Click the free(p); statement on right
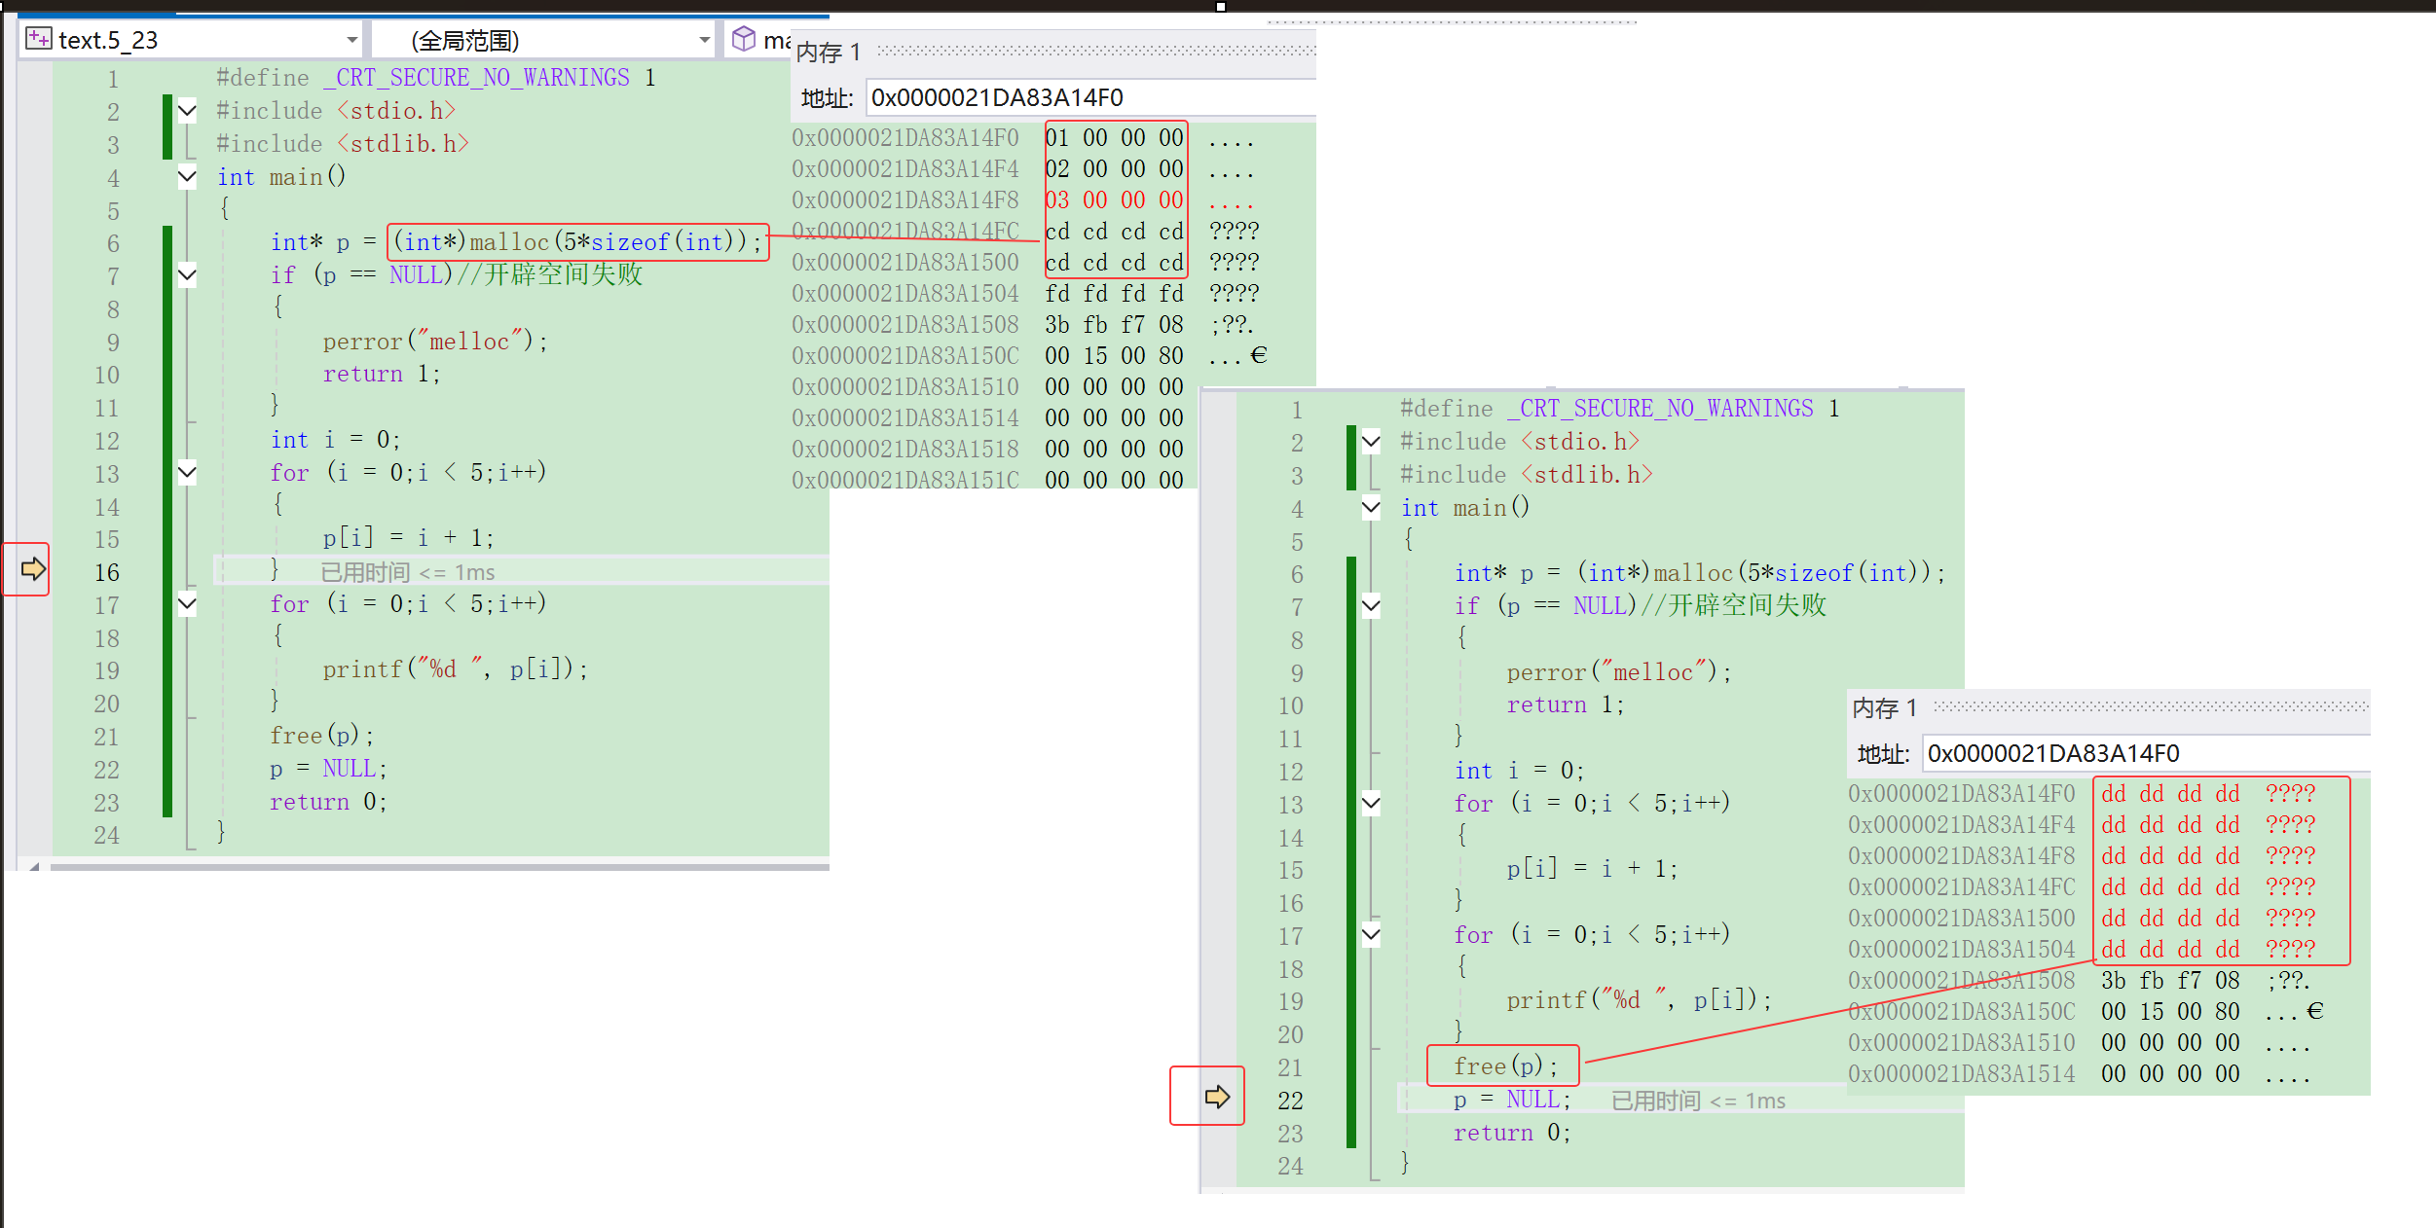Viewport: 2436px width, 1228px height. tap(1504, 1066)
